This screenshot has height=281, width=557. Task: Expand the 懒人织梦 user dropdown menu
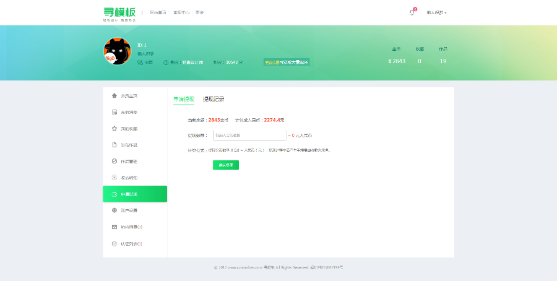(436, 12)
